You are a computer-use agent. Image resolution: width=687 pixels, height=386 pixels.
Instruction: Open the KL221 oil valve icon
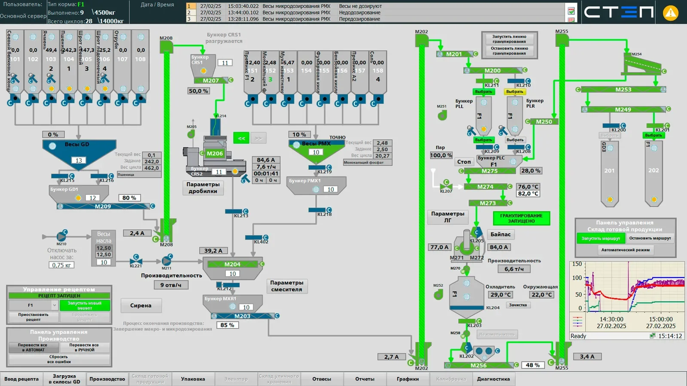click(x=136, y=259)
